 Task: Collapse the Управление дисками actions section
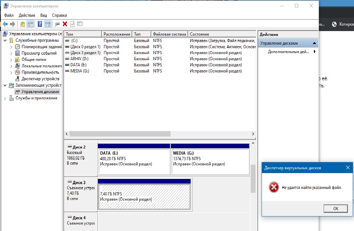click(x=314, y=43)
